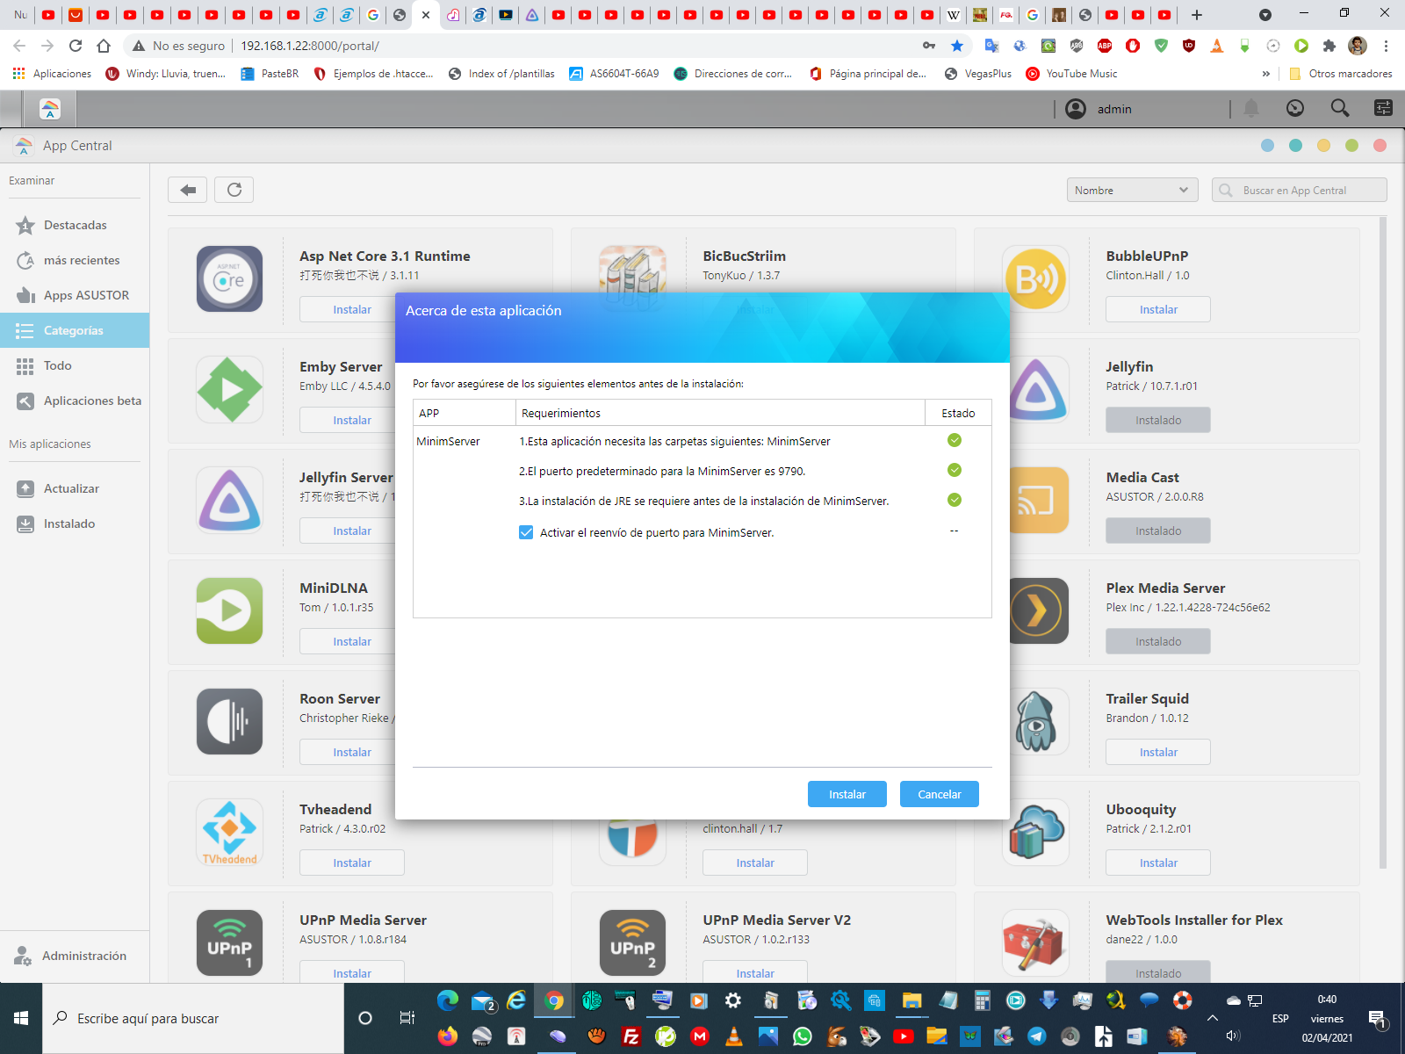The image size is (1405, 1054).
Task: Open the admin user account icon
Action: [x=1076, y=109]
